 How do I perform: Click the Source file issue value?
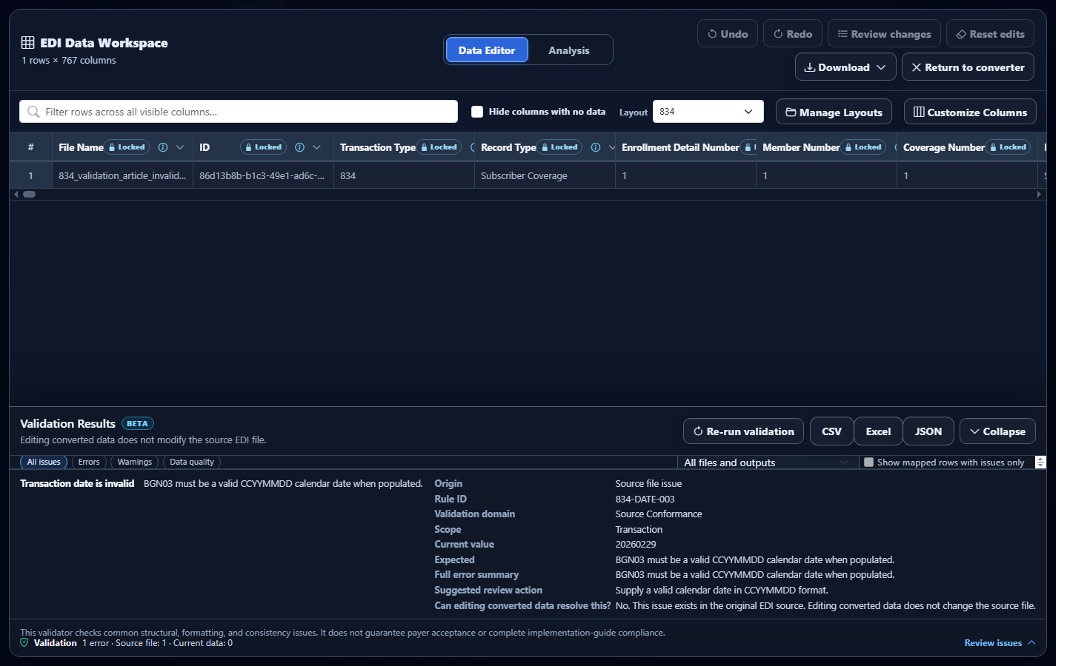tap(648, 484)
